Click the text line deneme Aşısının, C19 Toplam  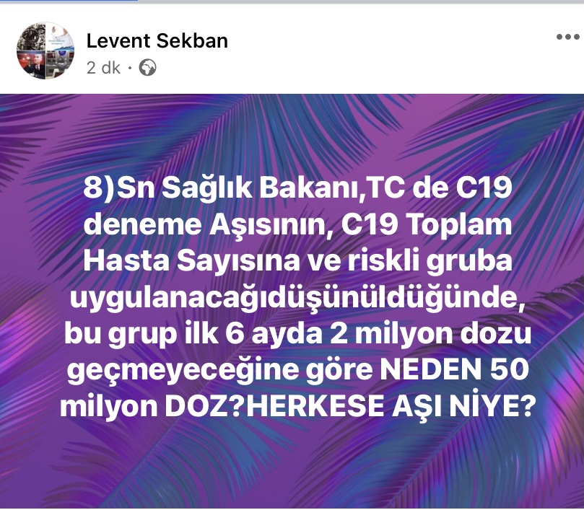297,225
